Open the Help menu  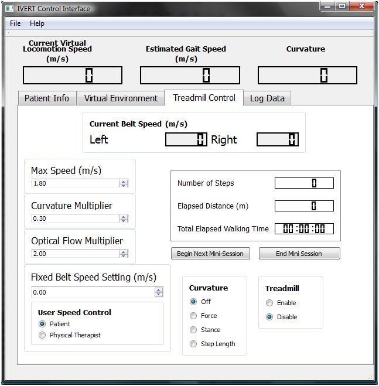tap(37, 23)
